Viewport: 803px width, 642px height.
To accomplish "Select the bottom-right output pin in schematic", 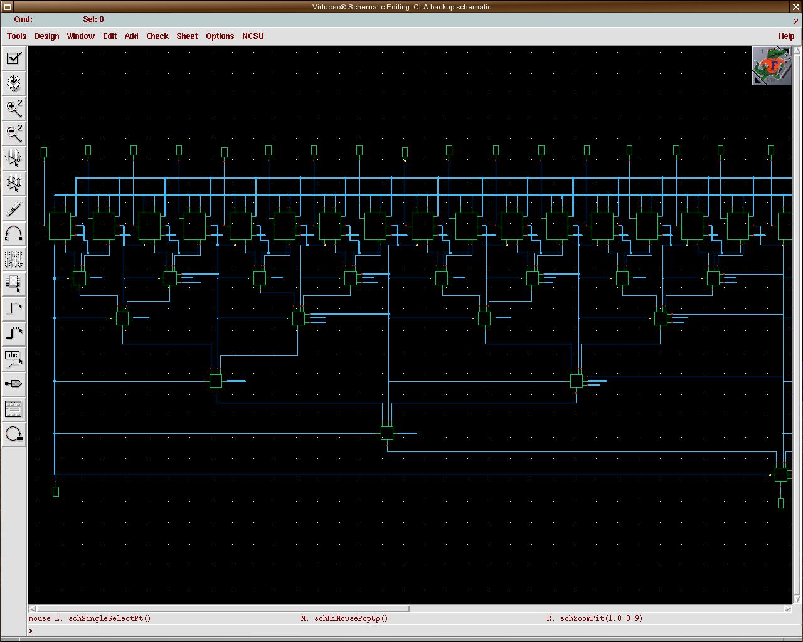I will point(780,503).
